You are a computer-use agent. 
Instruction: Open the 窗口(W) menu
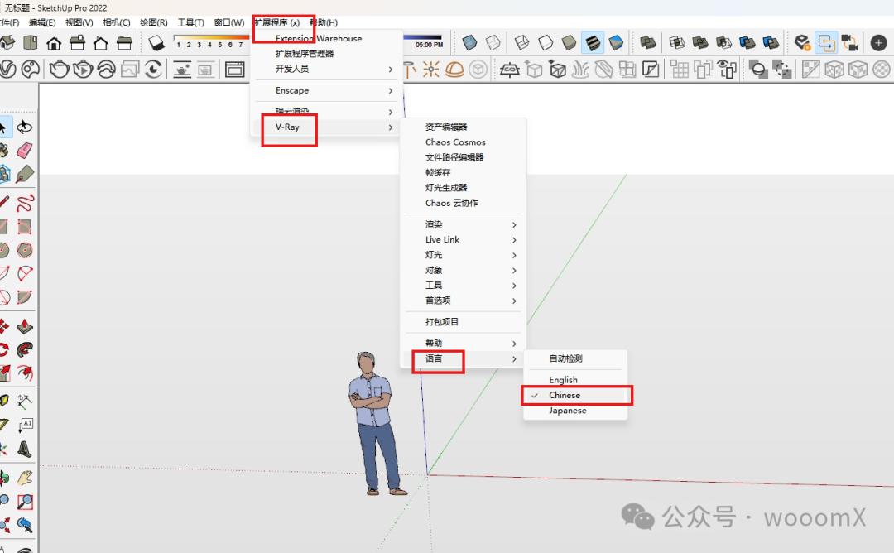pos(229,22)
